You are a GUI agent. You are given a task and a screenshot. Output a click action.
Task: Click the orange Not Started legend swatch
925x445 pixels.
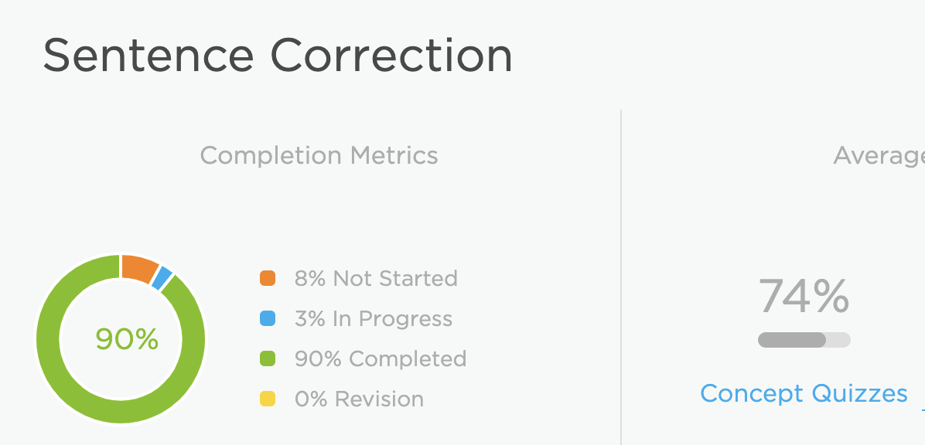[x=268, y=278]
